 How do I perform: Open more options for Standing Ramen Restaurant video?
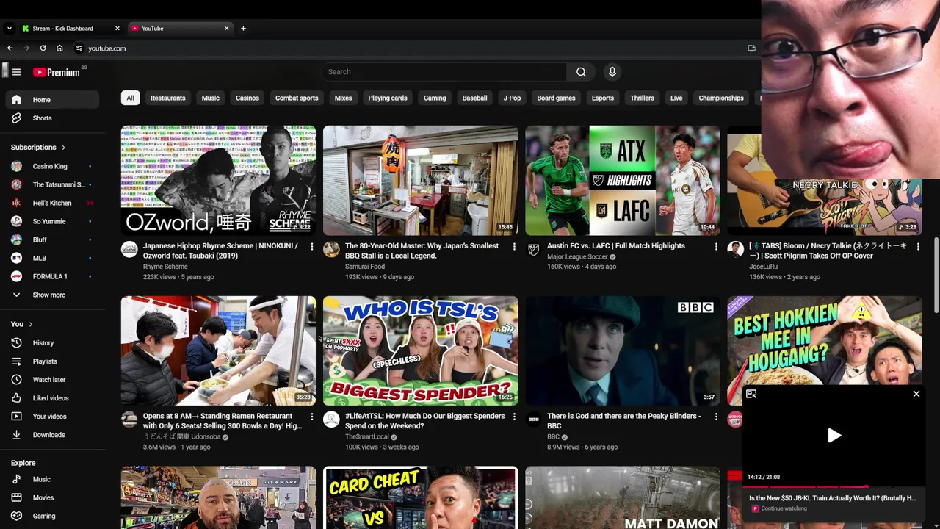pyautogui.click(x=311, y=417)
